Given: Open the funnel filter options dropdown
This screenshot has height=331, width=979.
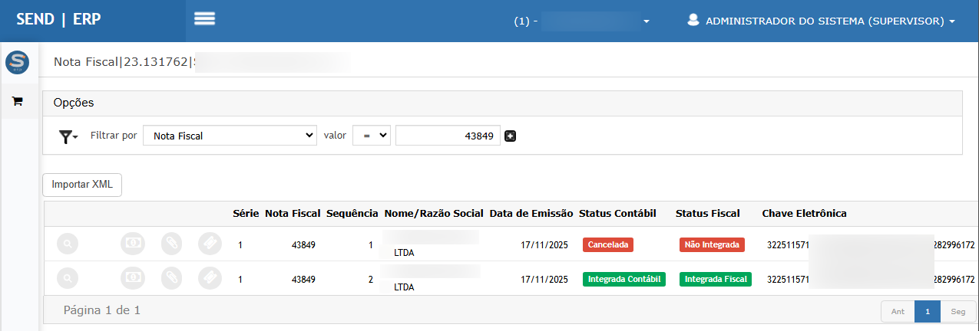Looking at the screenshot, I should [x=68, y=136].
